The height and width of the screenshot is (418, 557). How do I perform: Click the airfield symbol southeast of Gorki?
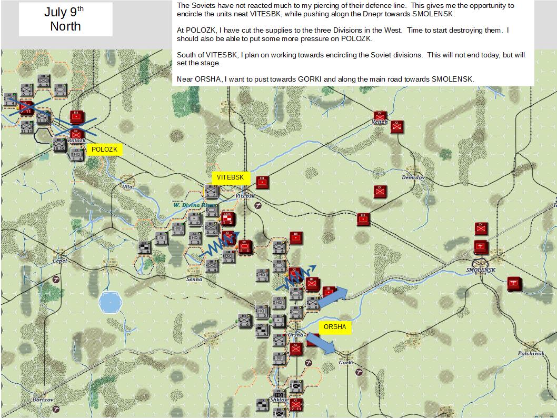359,372
